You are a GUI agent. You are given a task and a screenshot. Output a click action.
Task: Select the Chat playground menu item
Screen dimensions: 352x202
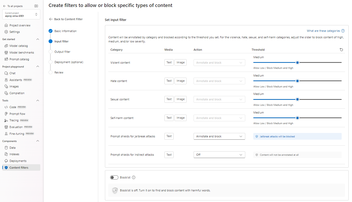pos(12,73)
